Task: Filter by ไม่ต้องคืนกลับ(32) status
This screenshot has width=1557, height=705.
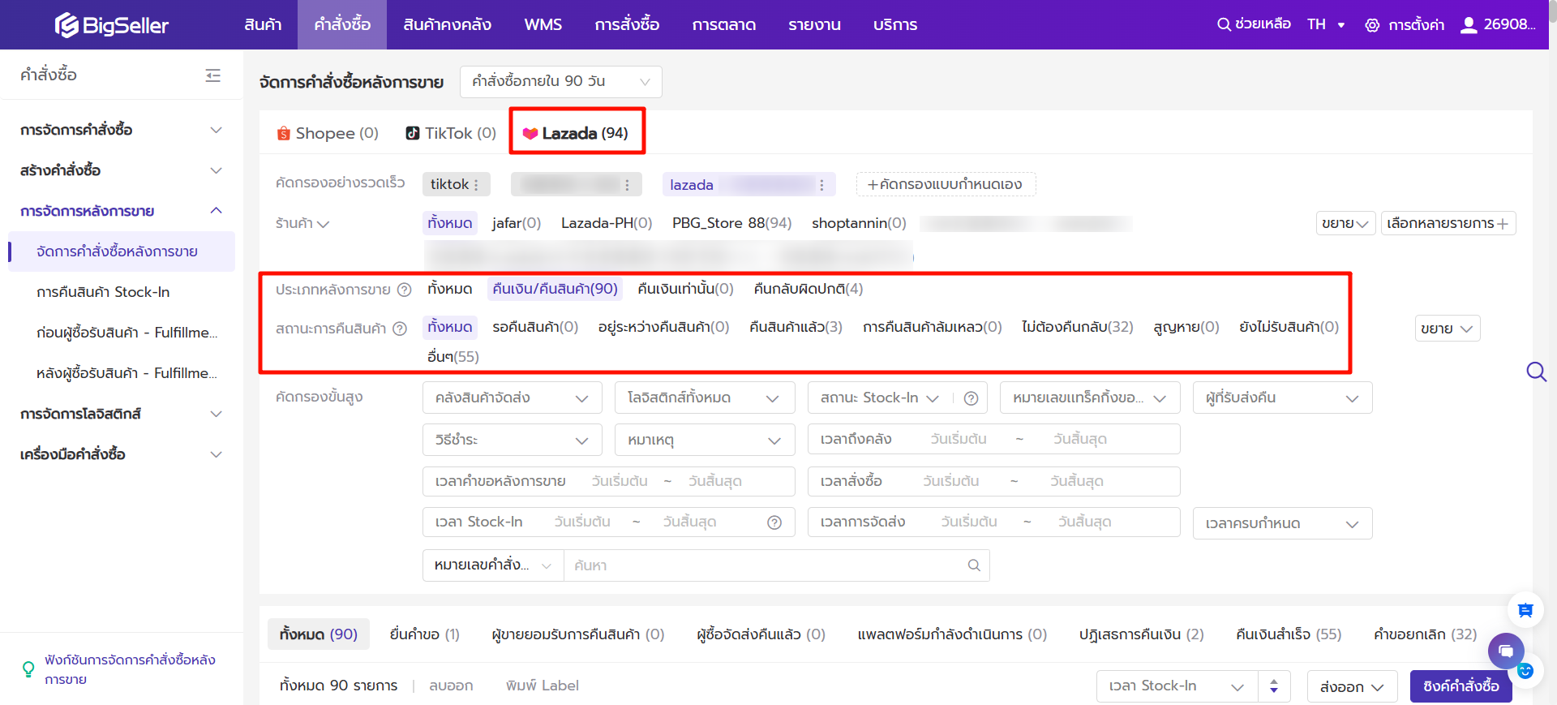Action: [x=1077, y=327]
